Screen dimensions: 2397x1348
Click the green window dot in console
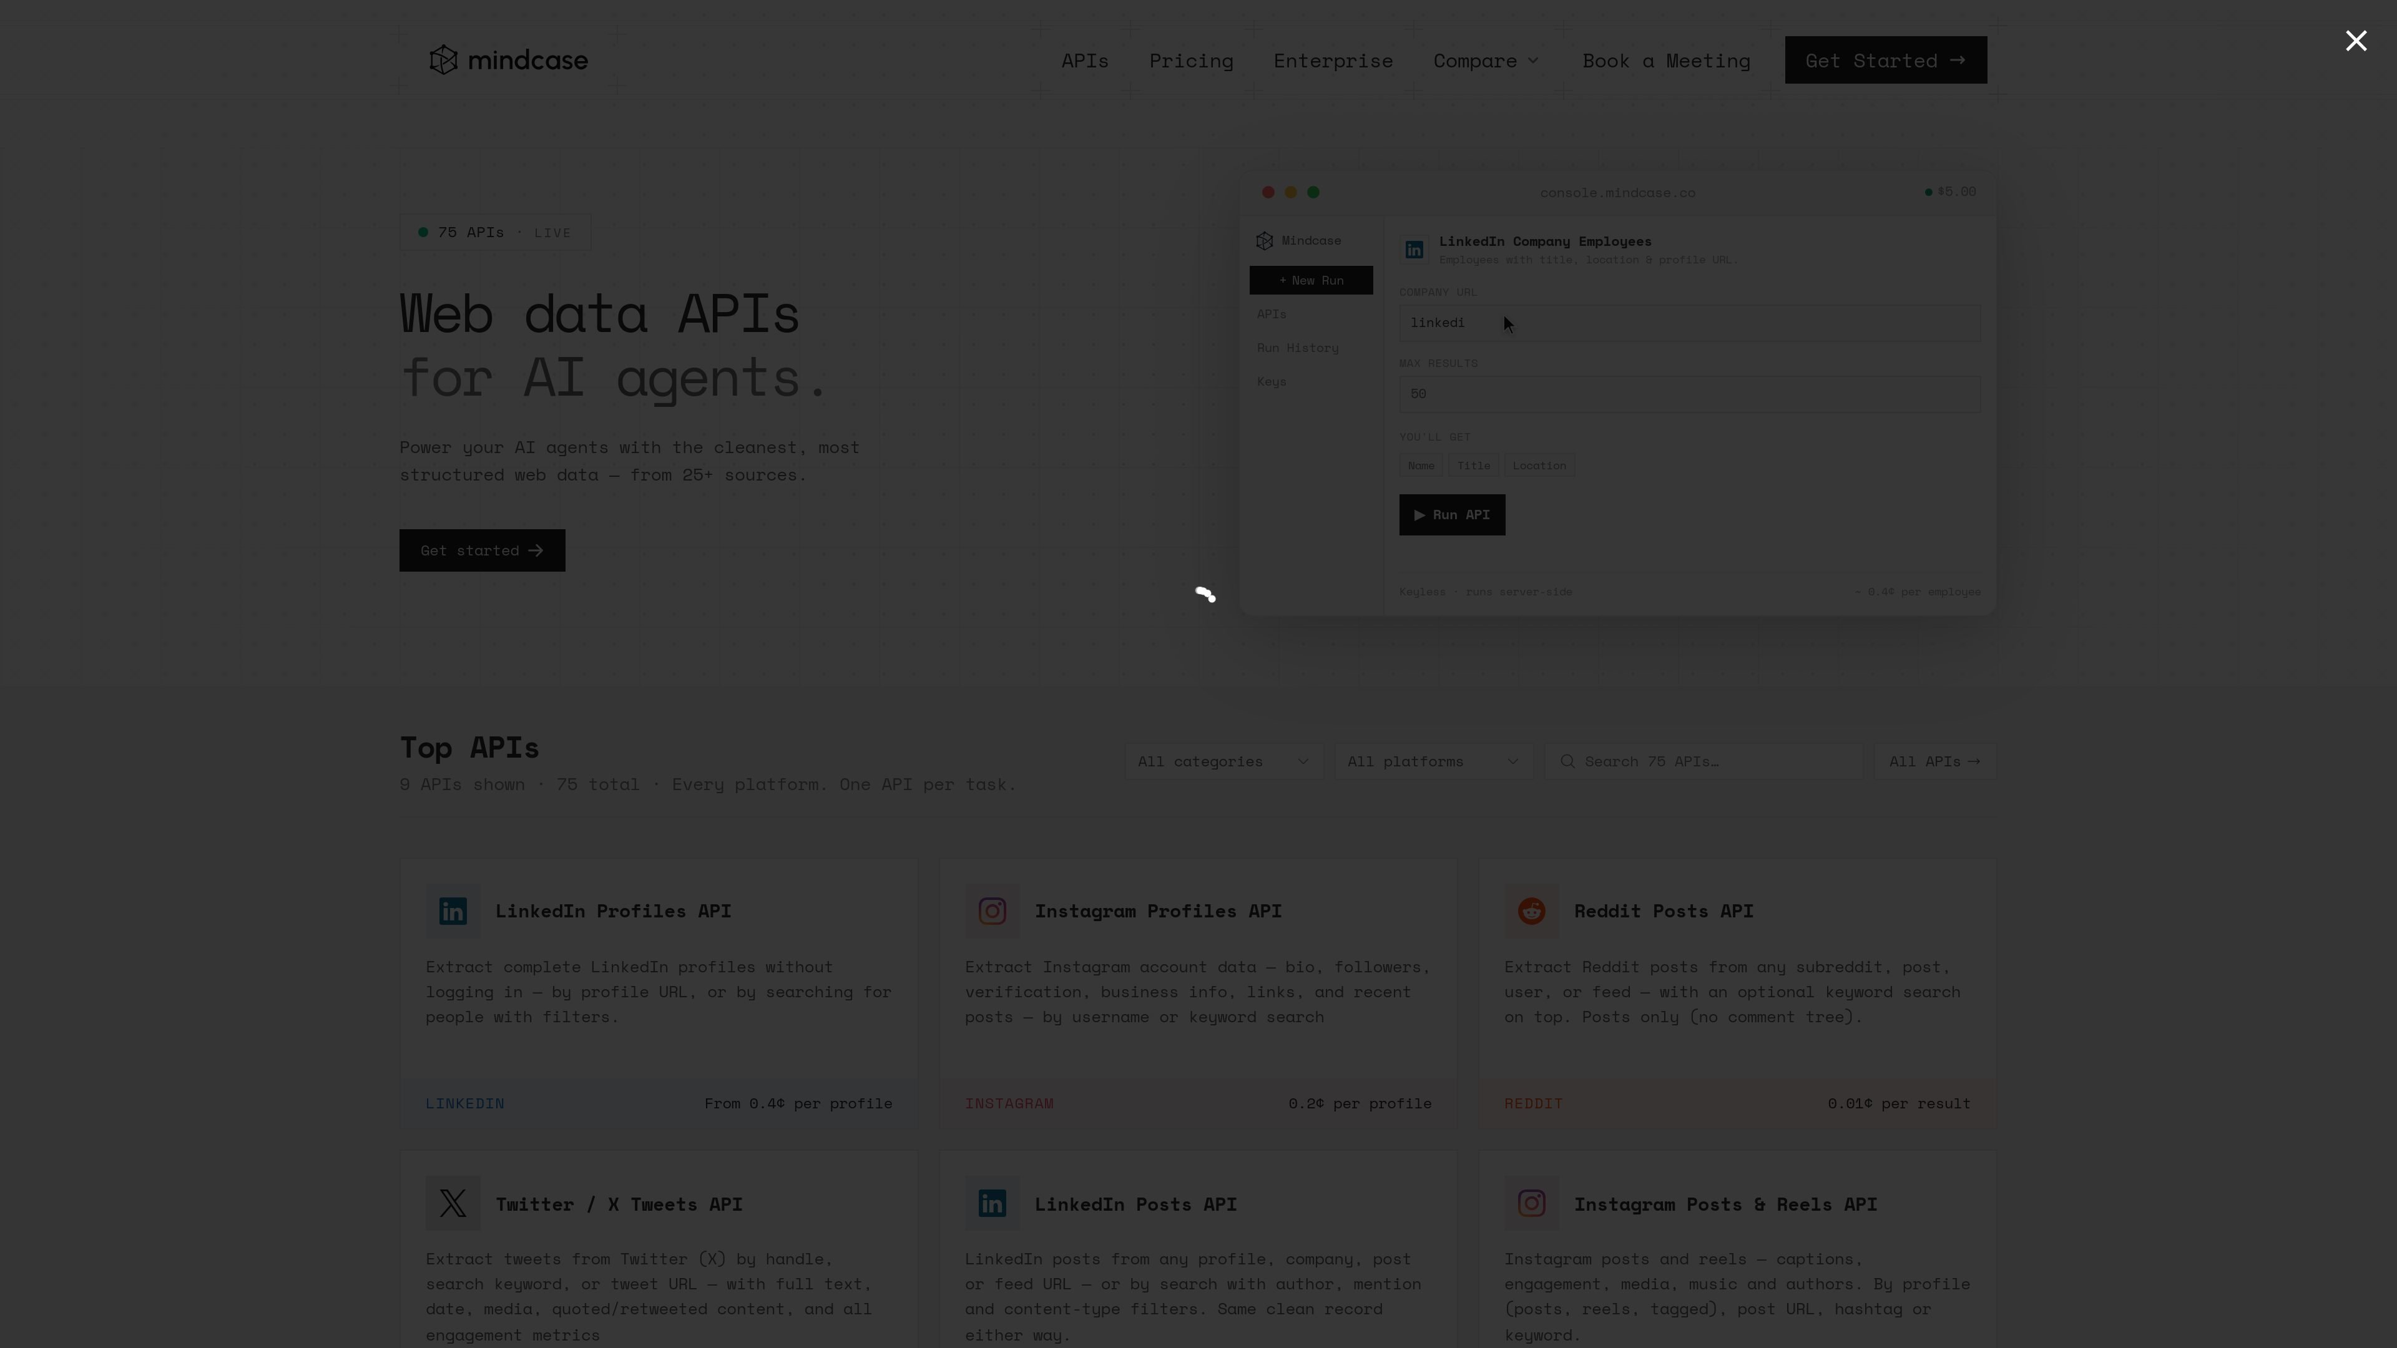pyautogui.click(x=1313, y=193)
